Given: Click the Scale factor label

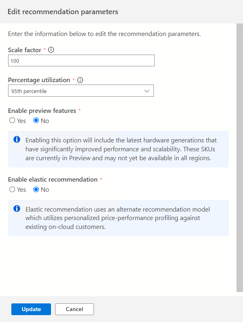Looking at the screenshot, I should 25,50.
